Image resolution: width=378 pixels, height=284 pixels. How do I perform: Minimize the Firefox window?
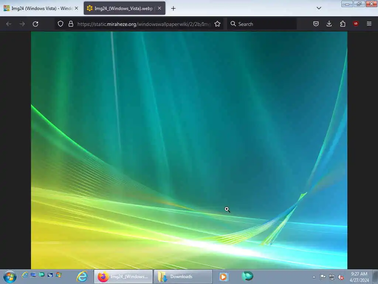tap(347, 4)
